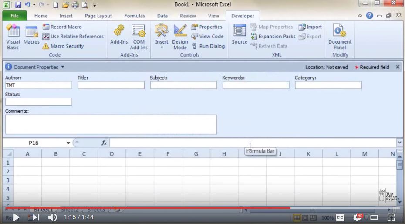Toggle closed captions CC
This screenshot has height=224, width=405.
[340, 217]
